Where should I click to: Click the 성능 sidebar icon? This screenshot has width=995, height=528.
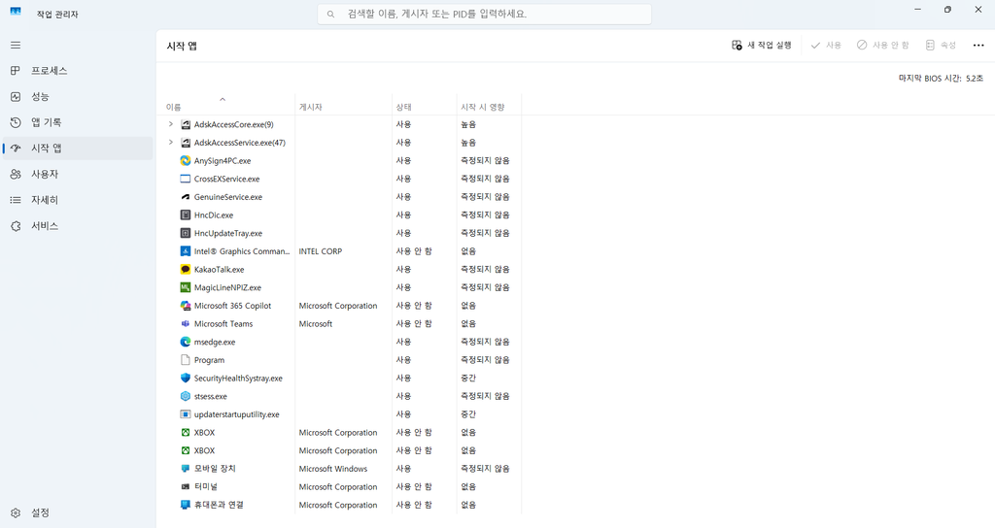pos(16,96)
